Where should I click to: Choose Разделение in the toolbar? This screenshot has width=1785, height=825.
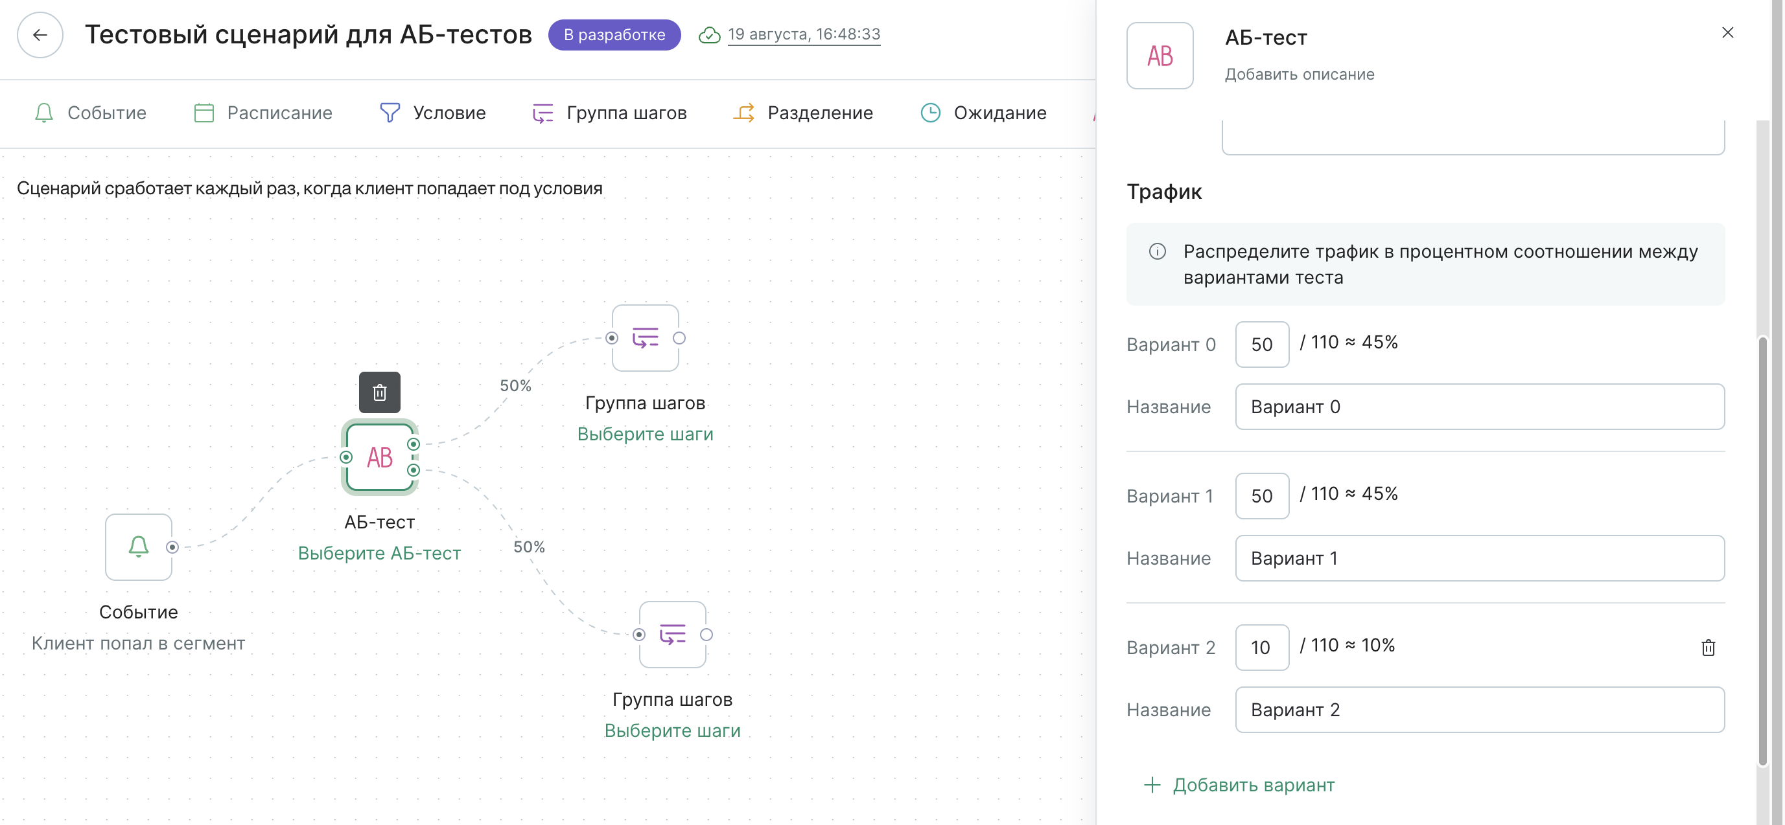[x=802, y=113]
